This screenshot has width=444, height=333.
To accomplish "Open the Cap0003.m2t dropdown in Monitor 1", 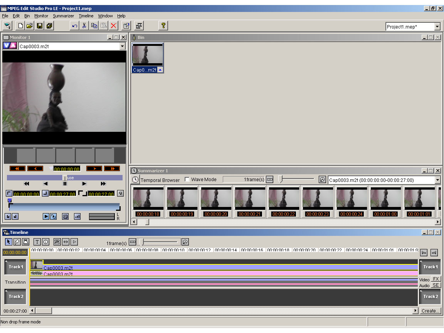I will click(122, 46).
